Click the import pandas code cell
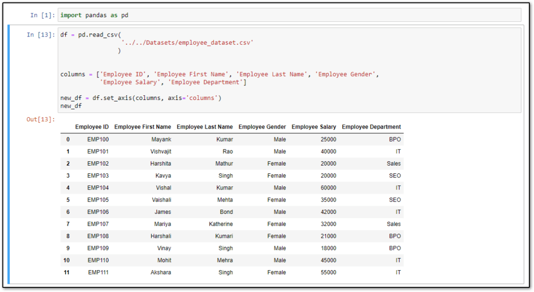 pos(289,15)
